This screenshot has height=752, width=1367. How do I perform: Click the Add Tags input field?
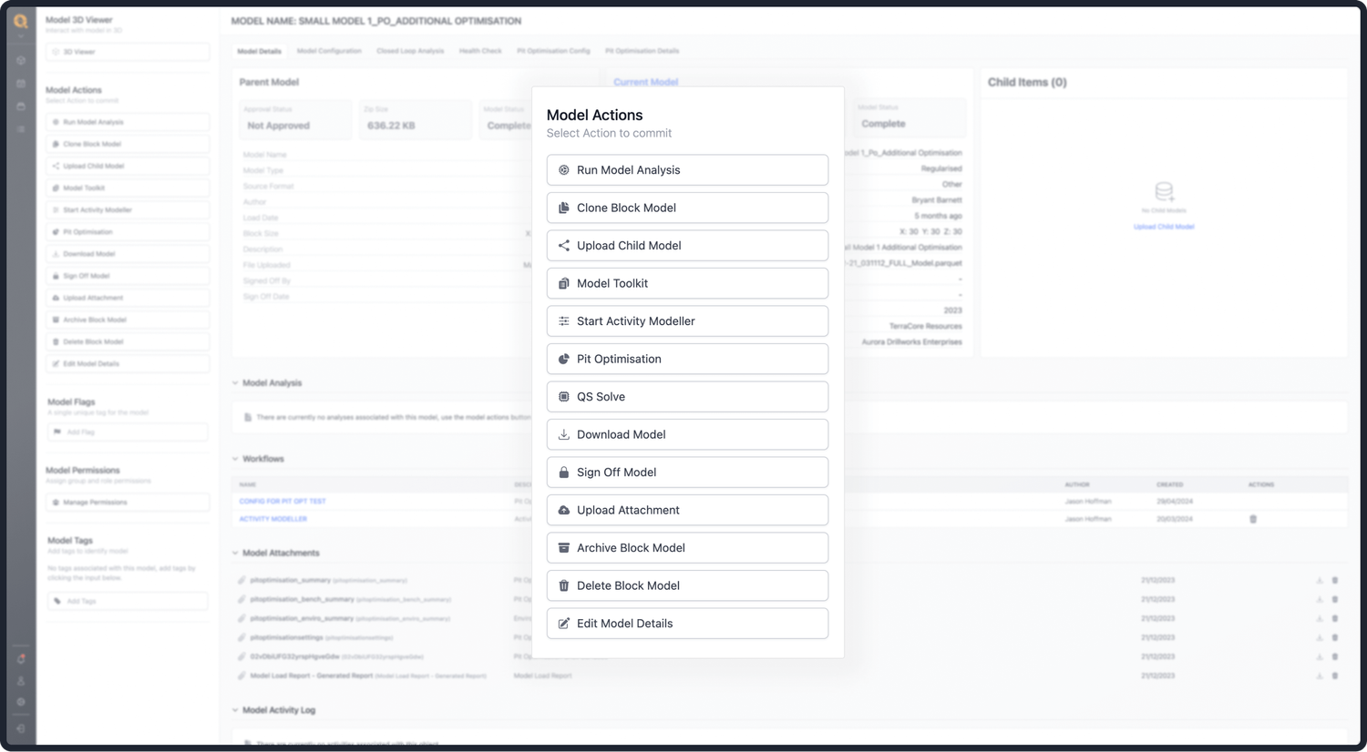coord(127,601)
